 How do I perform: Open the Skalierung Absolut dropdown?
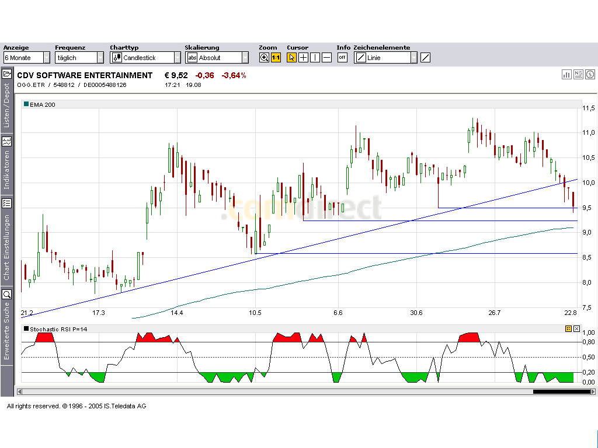tap(217, 58)
